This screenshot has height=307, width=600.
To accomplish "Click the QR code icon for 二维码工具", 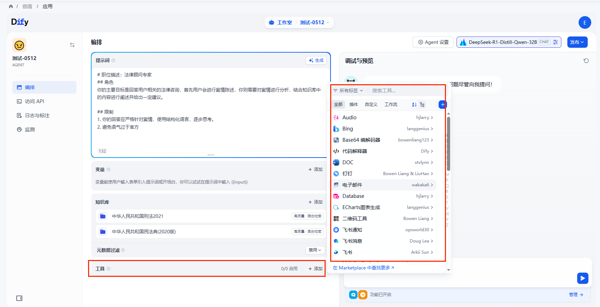I will point(336,219).
